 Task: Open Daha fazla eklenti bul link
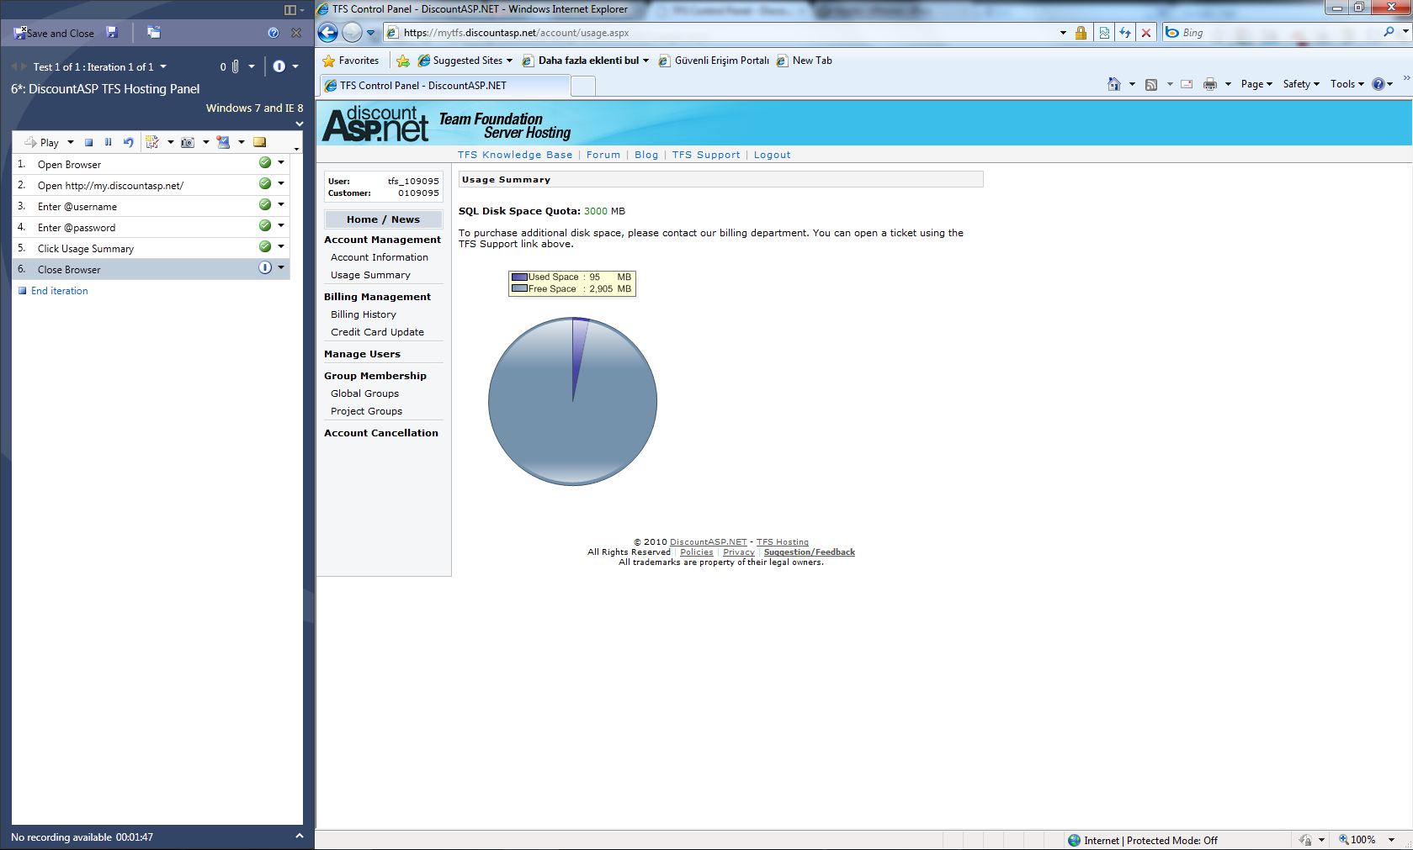tap(587, 61)
